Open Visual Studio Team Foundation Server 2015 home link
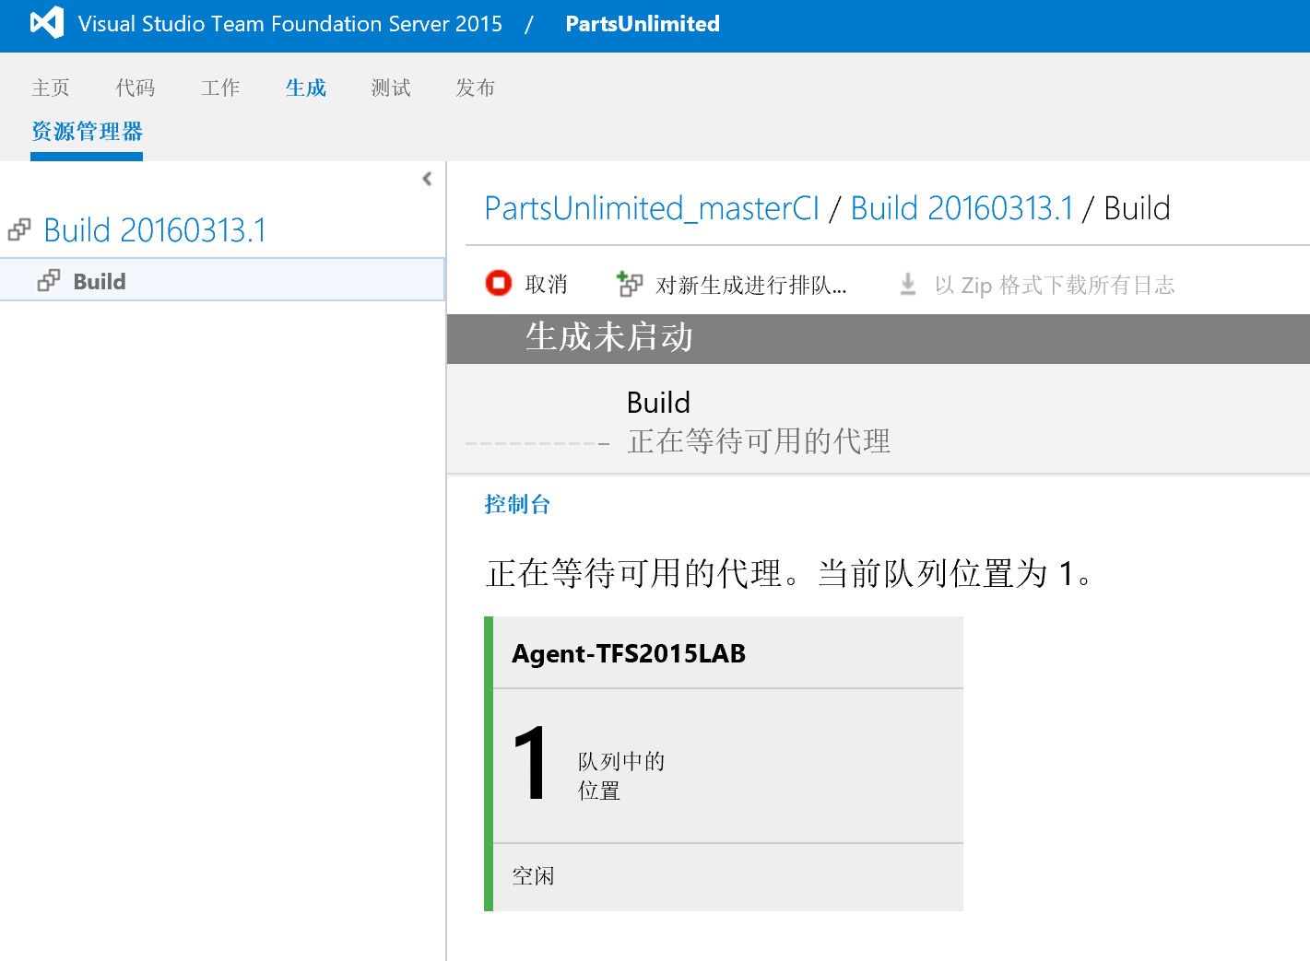 290,24
